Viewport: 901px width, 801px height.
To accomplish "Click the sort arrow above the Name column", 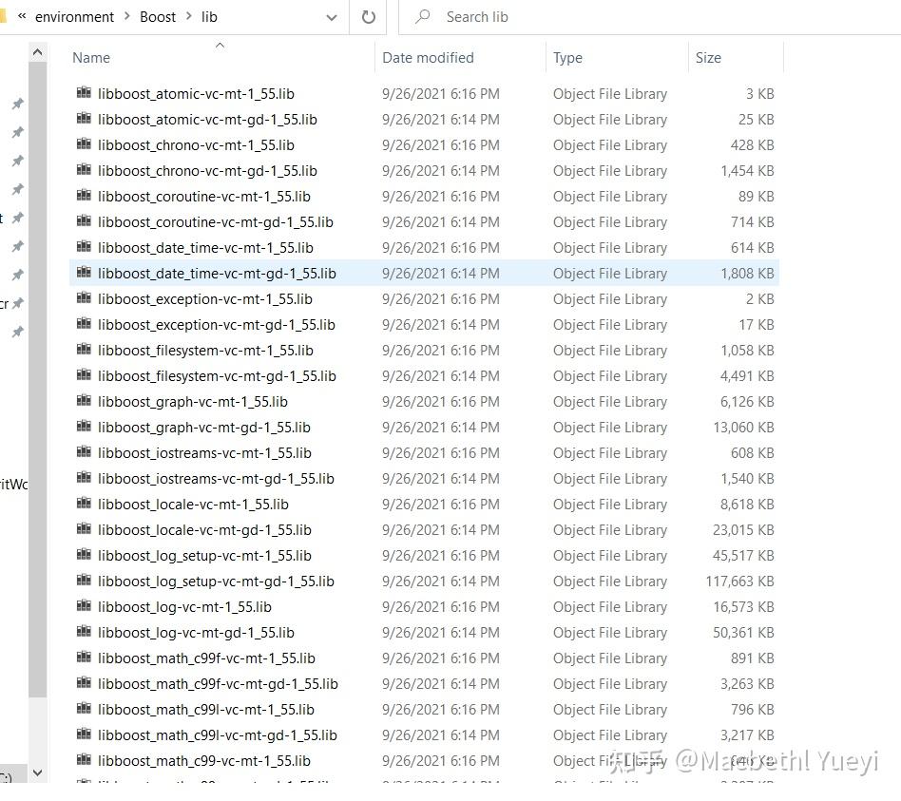I will (220, 44).
